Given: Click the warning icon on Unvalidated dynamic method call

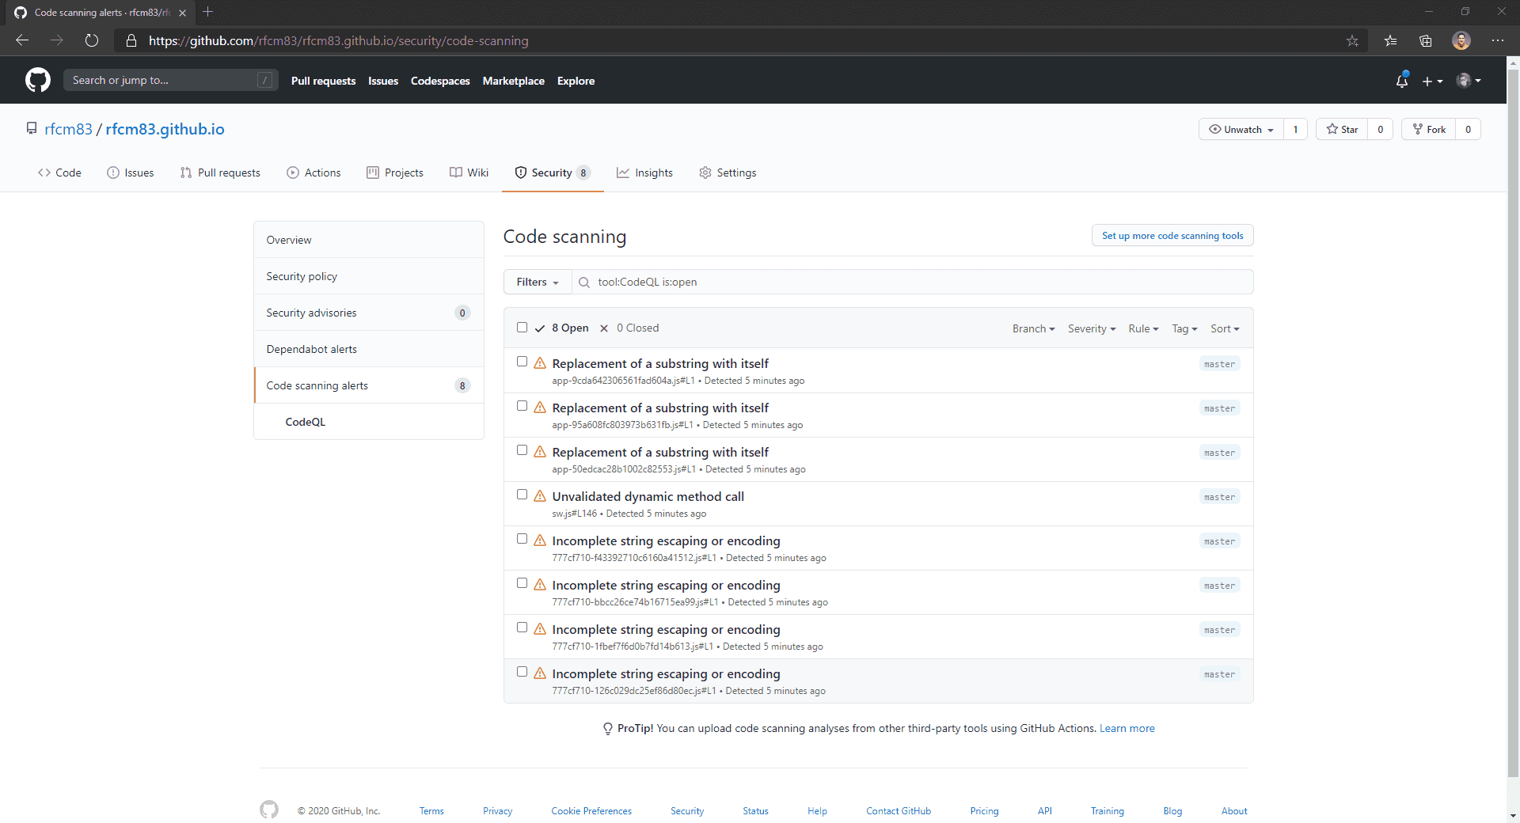Looking at the screenshot, I should [540, 496].
